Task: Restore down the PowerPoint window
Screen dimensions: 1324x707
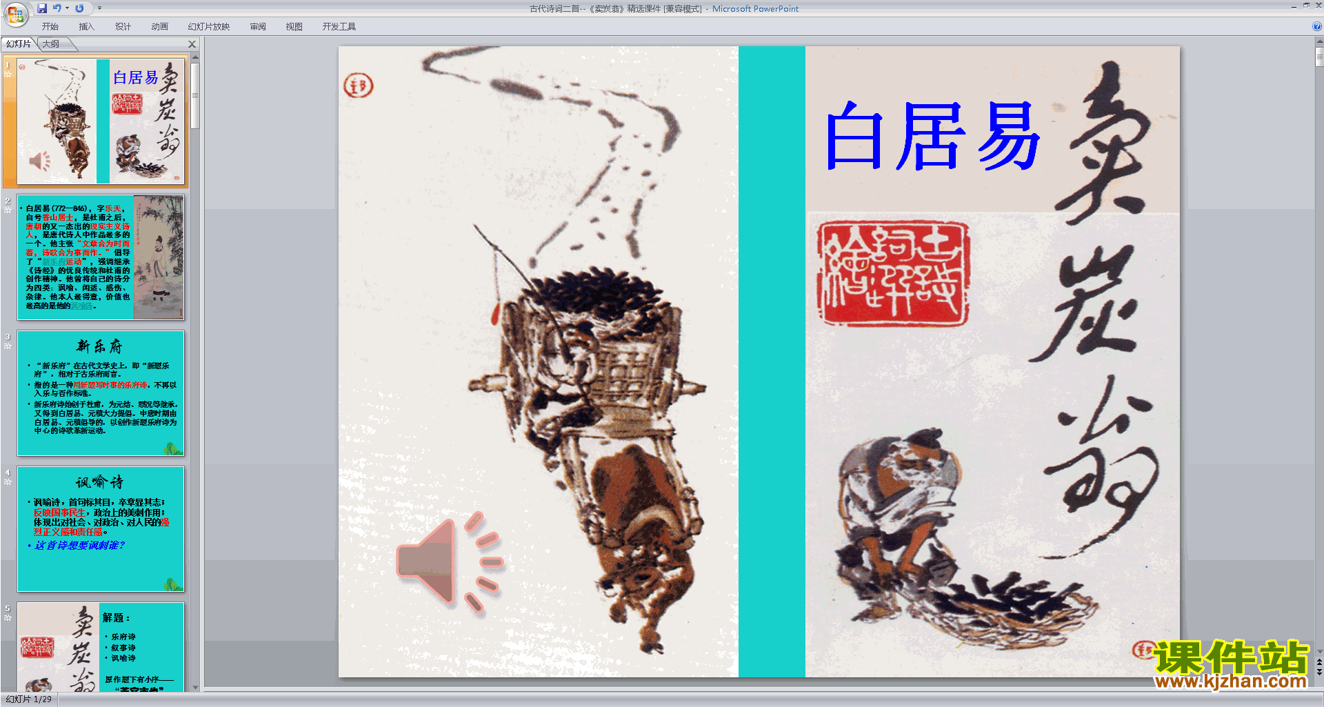Action: (1306, 6)
